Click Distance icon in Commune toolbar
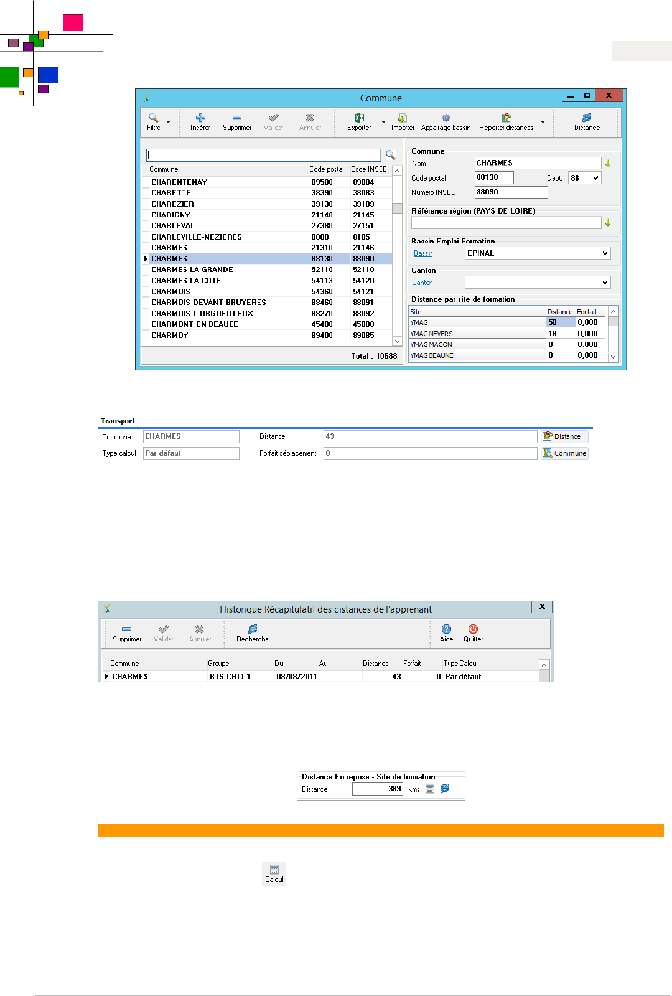Viewport: 672px width, 996px height. click(587, 122)
